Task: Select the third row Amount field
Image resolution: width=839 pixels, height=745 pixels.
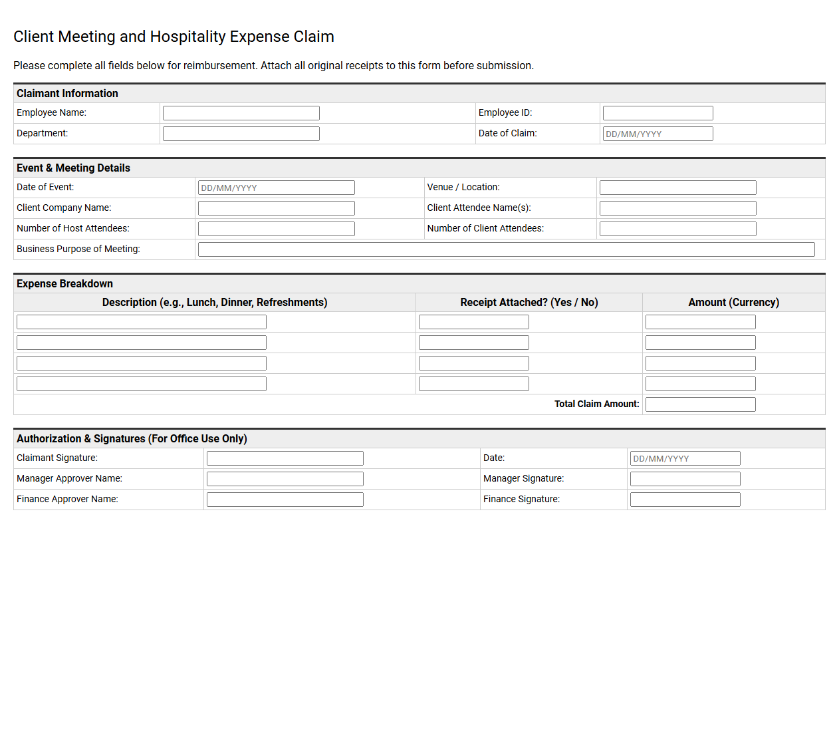Action: pos(701,363)
